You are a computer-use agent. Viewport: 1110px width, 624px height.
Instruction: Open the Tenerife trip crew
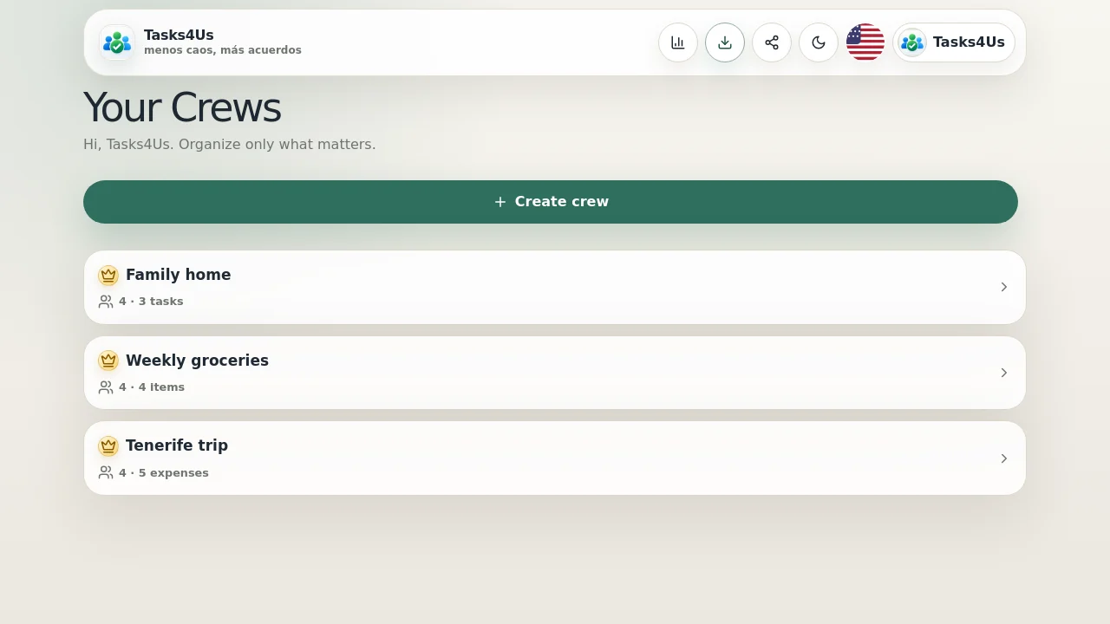pos(555,458)
